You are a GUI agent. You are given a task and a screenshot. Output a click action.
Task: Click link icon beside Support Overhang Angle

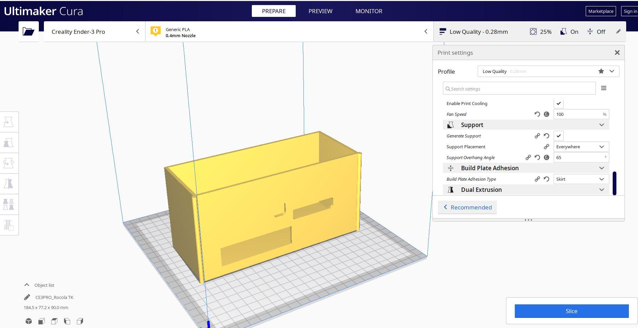(x=528, y=157)
